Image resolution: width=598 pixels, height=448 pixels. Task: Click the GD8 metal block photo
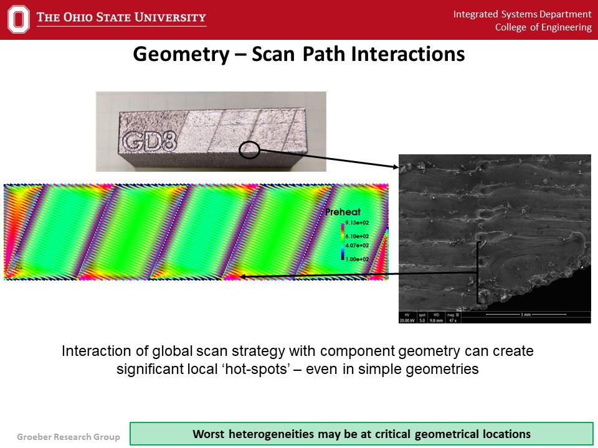click(x=211, y=131)
